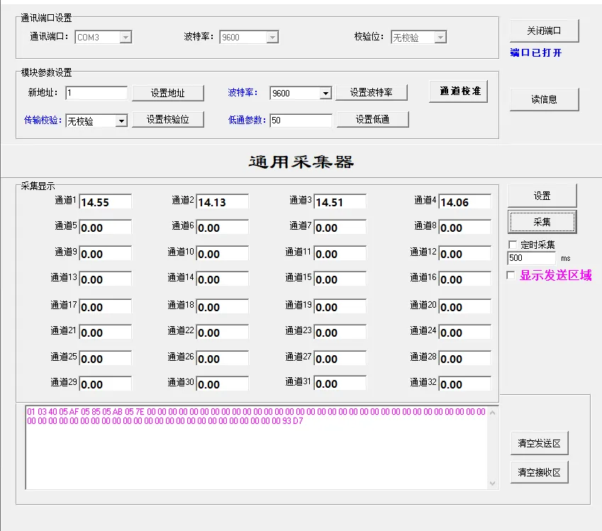Click the 通道4 value field 14.06

[465, 202]
